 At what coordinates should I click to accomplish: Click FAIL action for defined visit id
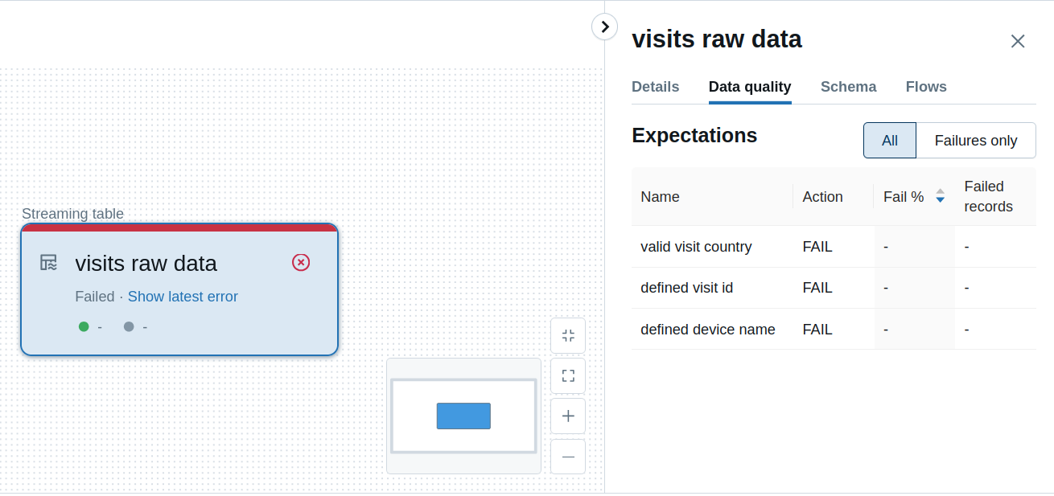(x=817, y=288)
